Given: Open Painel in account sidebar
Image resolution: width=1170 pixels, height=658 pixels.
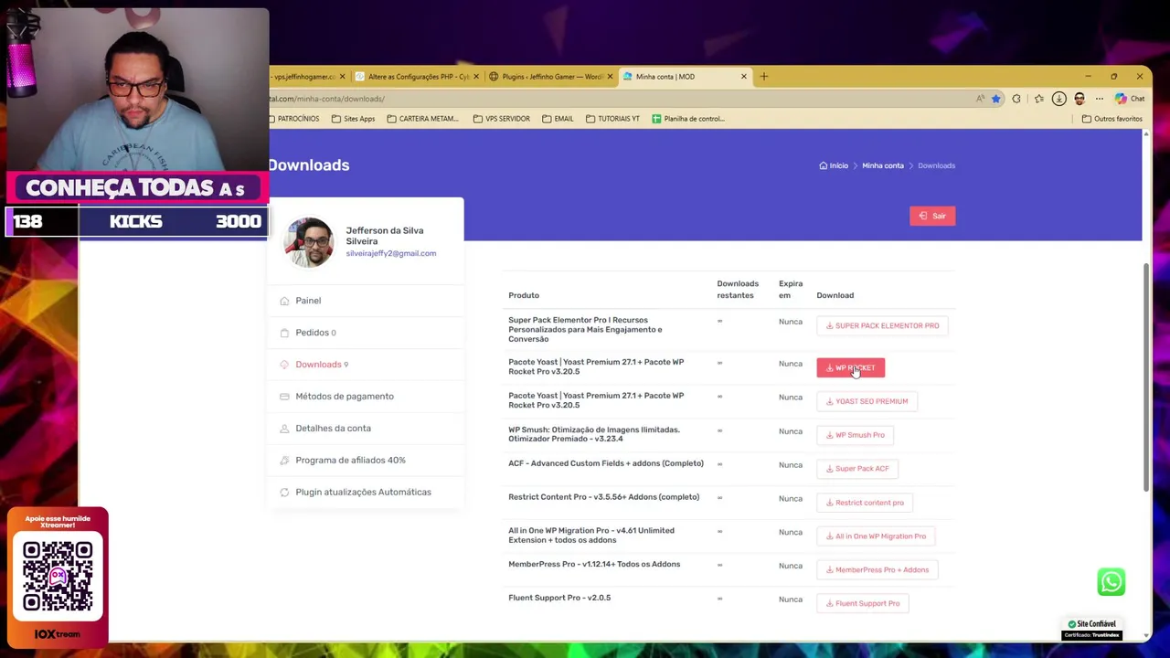Looking at the screenshot, I should (x=308, y=301).
